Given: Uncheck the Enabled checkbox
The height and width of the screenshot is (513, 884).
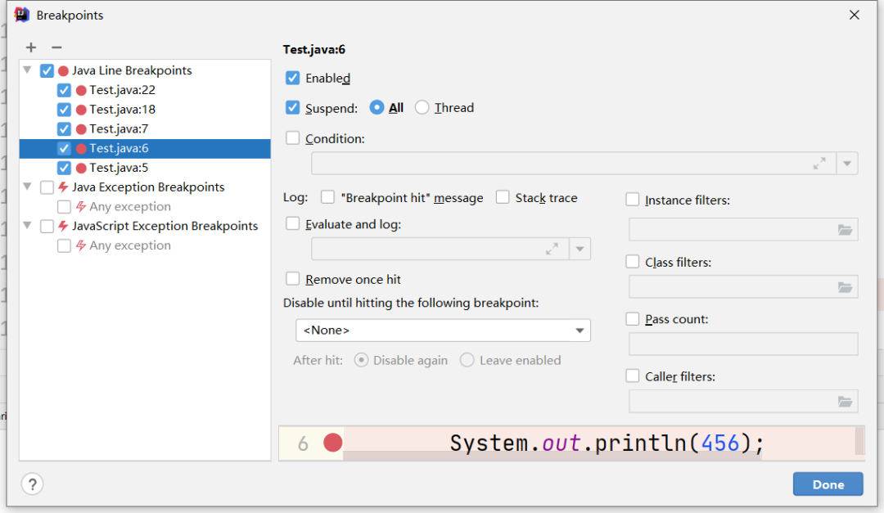Looking at the screenshot, I should point(292,79).
